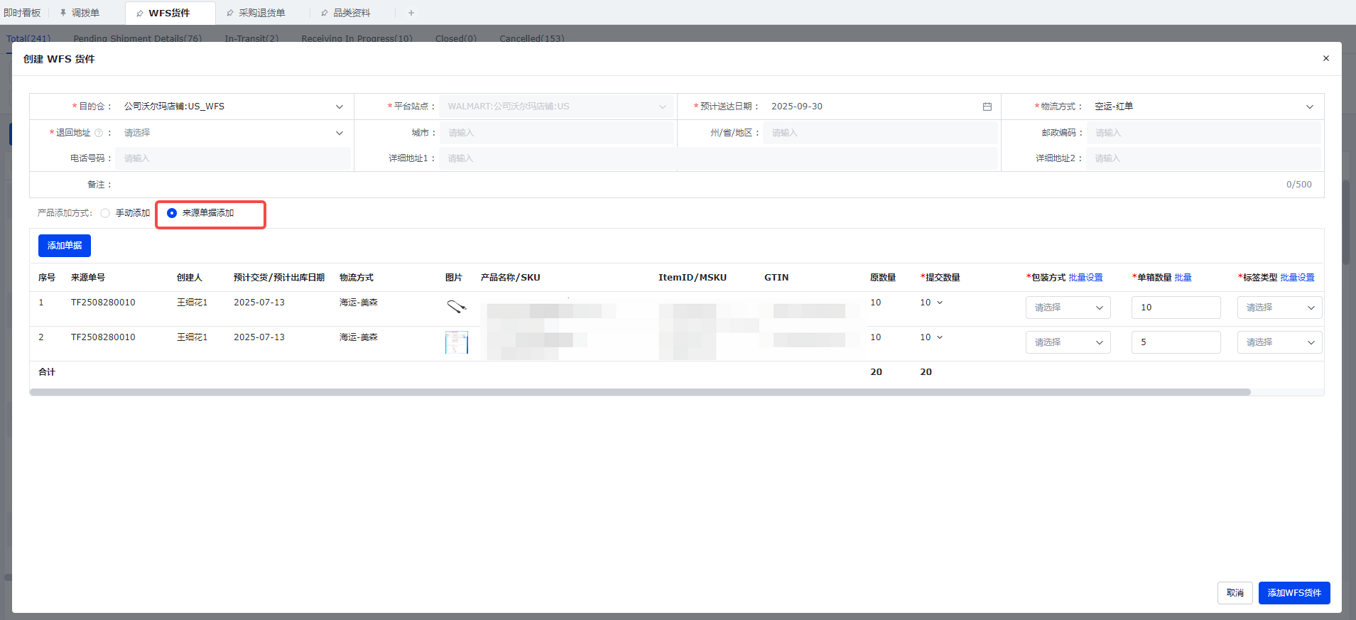The width and height of the screenshot is (1356, 620).
Task: Switch to the 采购退货单 tab
Action: point(261,13)
